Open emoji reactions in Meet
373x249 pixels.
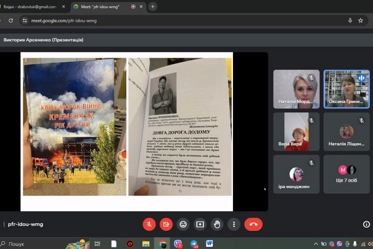[183, 224]
